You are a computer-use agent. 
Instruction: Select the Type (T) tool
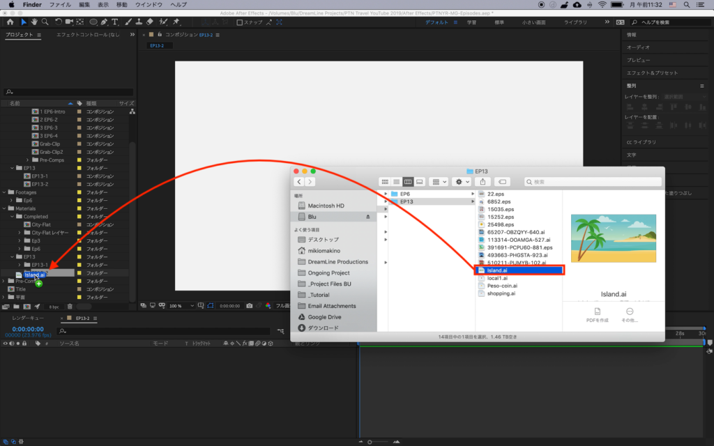[116, 22]
